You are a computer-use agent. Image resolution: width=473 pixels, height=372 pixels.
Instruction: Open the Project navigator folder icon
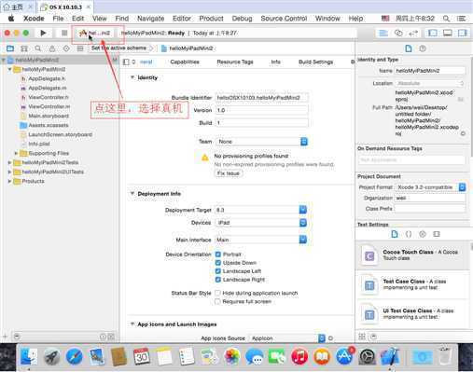point(10,48)
